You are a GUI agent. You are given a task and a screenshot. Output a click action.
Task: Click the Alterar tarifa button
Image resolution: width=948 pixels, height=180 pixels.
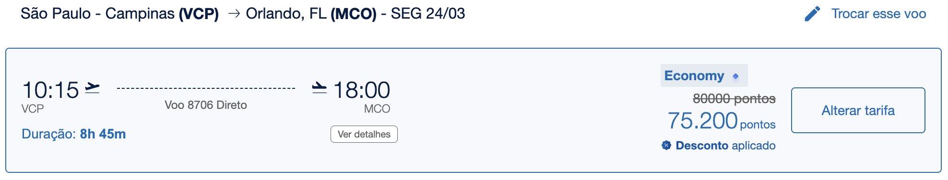click(x=858, y=110)
